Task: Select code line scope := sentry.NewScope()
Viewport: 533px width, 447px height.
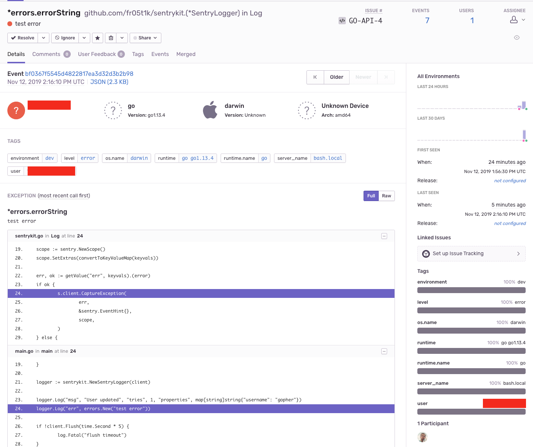Action: [x=71, y=249]
